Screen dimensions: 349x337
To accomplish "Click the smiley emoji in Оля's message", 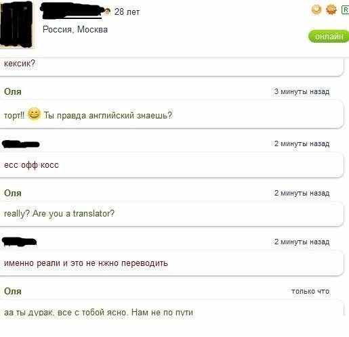I will click(34, 114).
